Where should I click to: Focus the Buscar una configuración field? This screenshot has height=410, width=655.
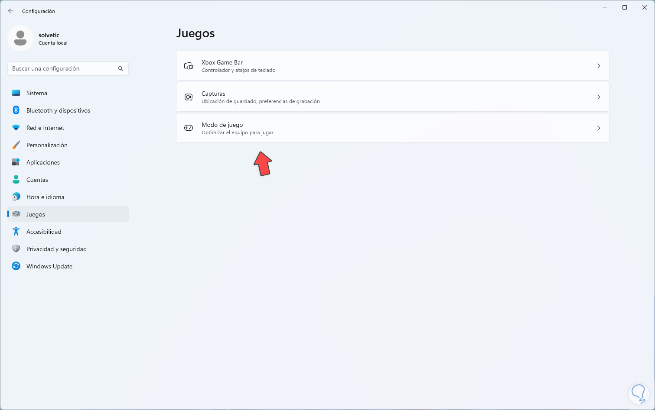[x=64, y=68]
